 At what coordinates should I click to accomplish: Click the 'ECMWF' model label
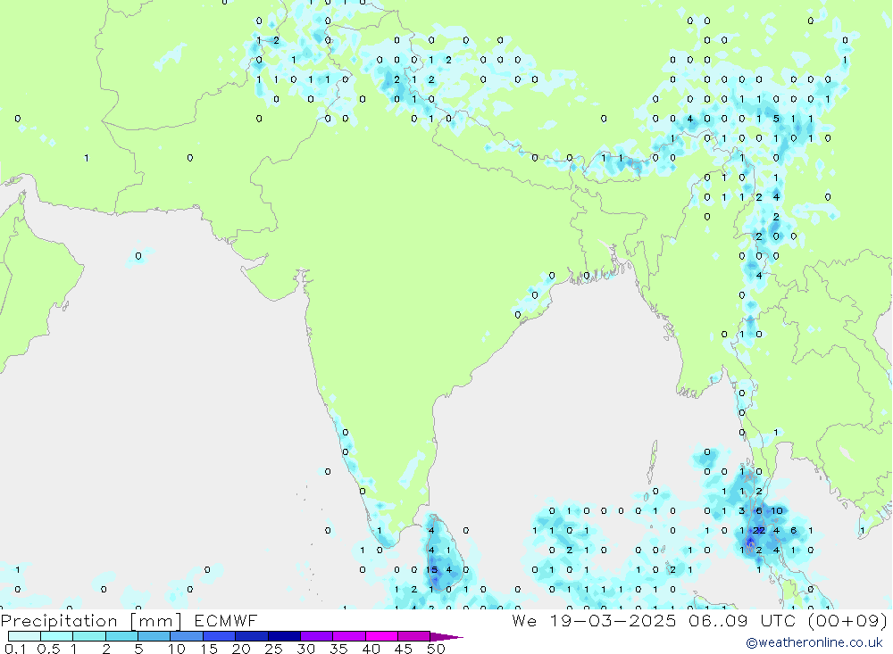click(226, 621)
